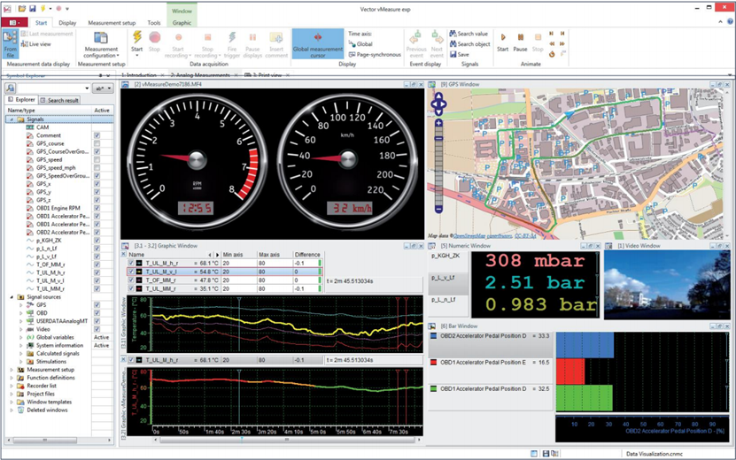Screen dimensions: 736x460
Task: Zoom in on GPS map plus button
Action: (438, 123)
